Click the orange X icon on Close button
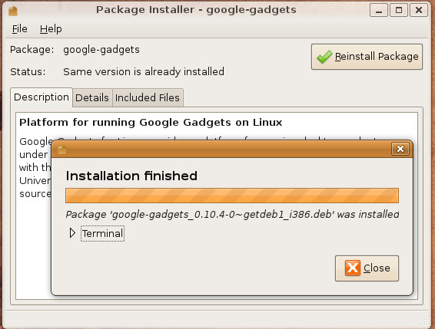This screenshot has width=435, height=329. tap(353, 268)
